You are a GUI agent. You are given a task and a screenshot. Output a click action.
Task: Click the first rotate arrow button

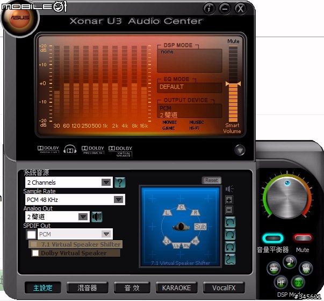pos(230,222)
